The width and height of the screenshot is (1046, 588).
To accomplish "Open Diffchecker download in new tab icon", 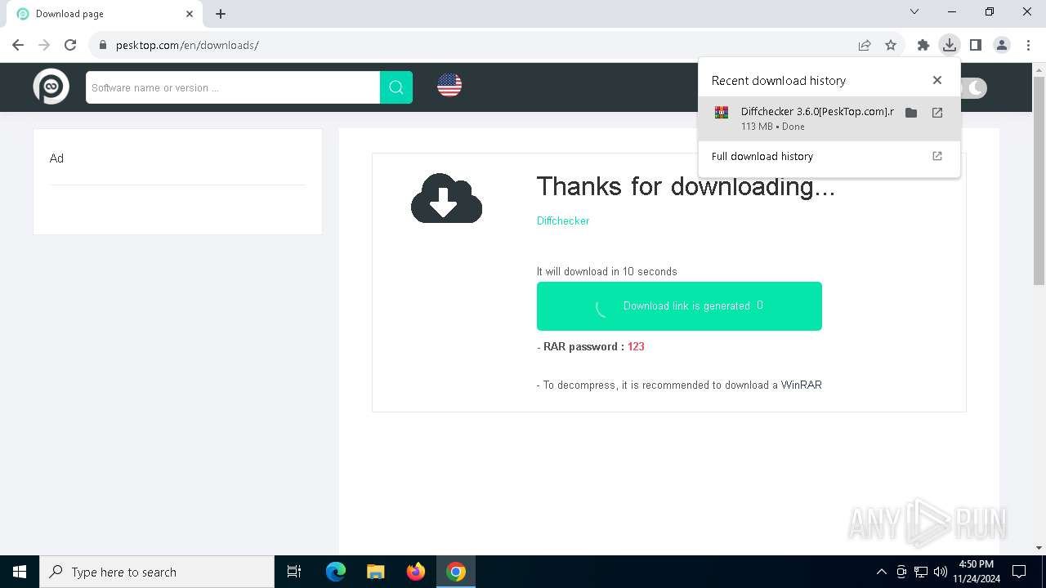I will pos(937,113).
